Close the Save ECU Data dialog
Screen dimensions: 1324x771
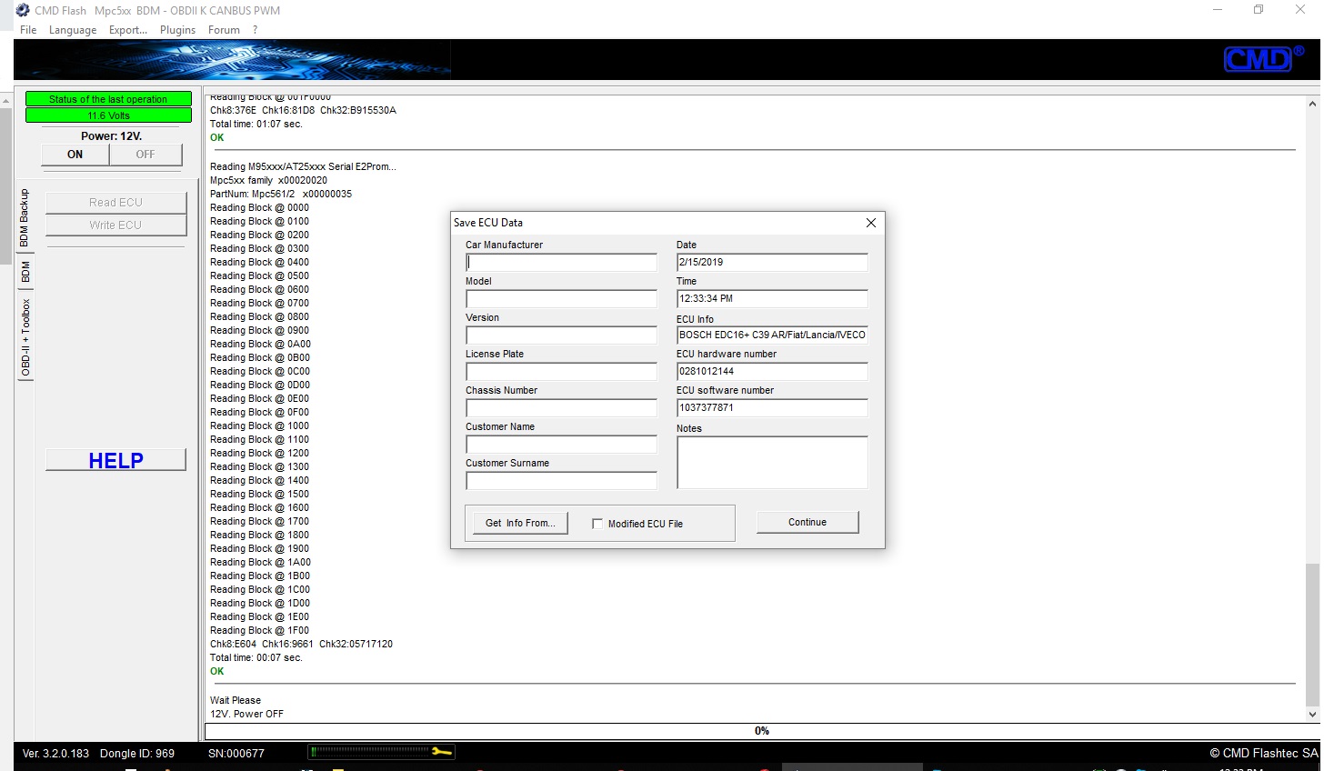(x=870, y=223)
